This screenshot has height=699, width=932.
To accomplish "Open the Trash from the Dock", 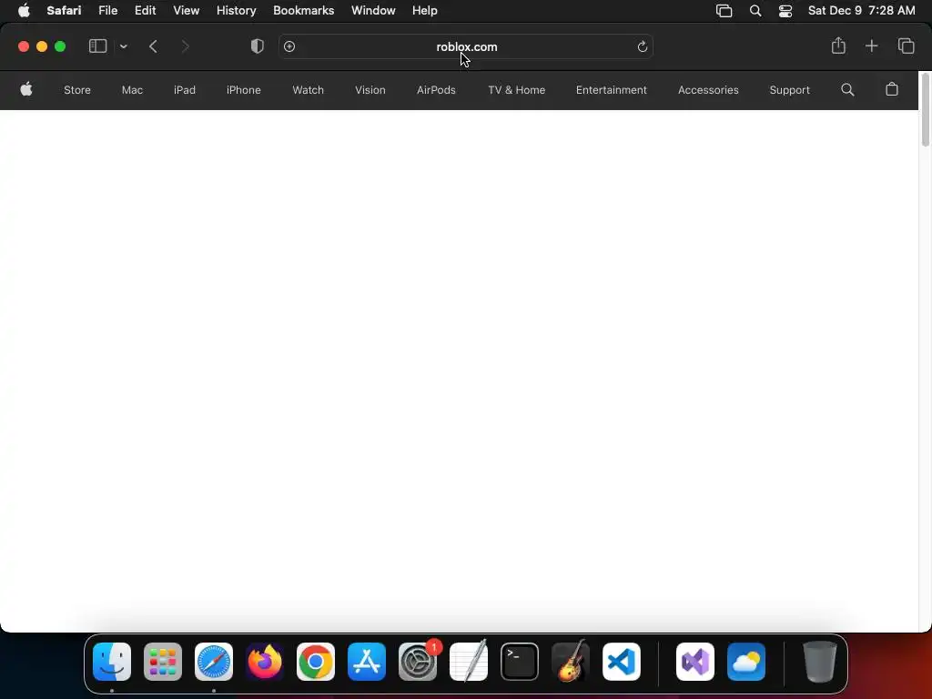I will (x=820, y=662).
